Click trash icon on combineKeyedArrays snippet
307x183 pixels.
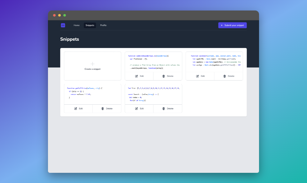164,76
